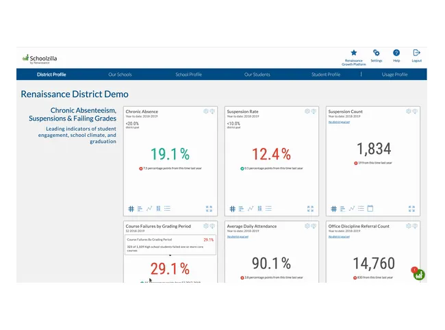Switch to District Profile tab

point(51,75)
